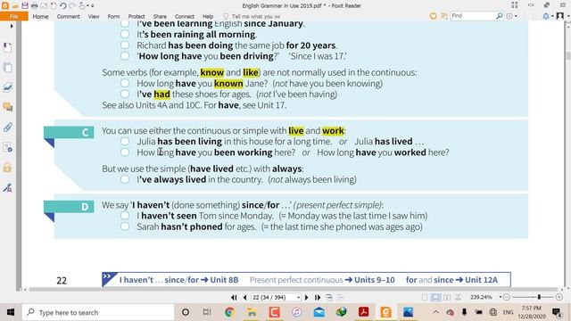Redo the last action
Image resolution: width=571 pixels, height=321 pixels.
[x=72, y=6]
